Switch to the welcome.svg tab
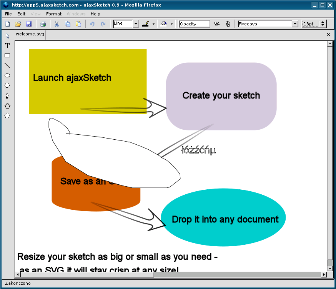This screenshot has width=336, height=289. [x=30, y=34]
